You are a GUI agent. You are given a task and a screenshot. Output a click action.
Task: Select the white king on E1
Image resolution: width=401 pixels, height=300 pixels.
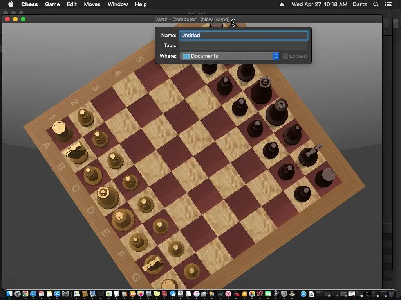(123, 220)
